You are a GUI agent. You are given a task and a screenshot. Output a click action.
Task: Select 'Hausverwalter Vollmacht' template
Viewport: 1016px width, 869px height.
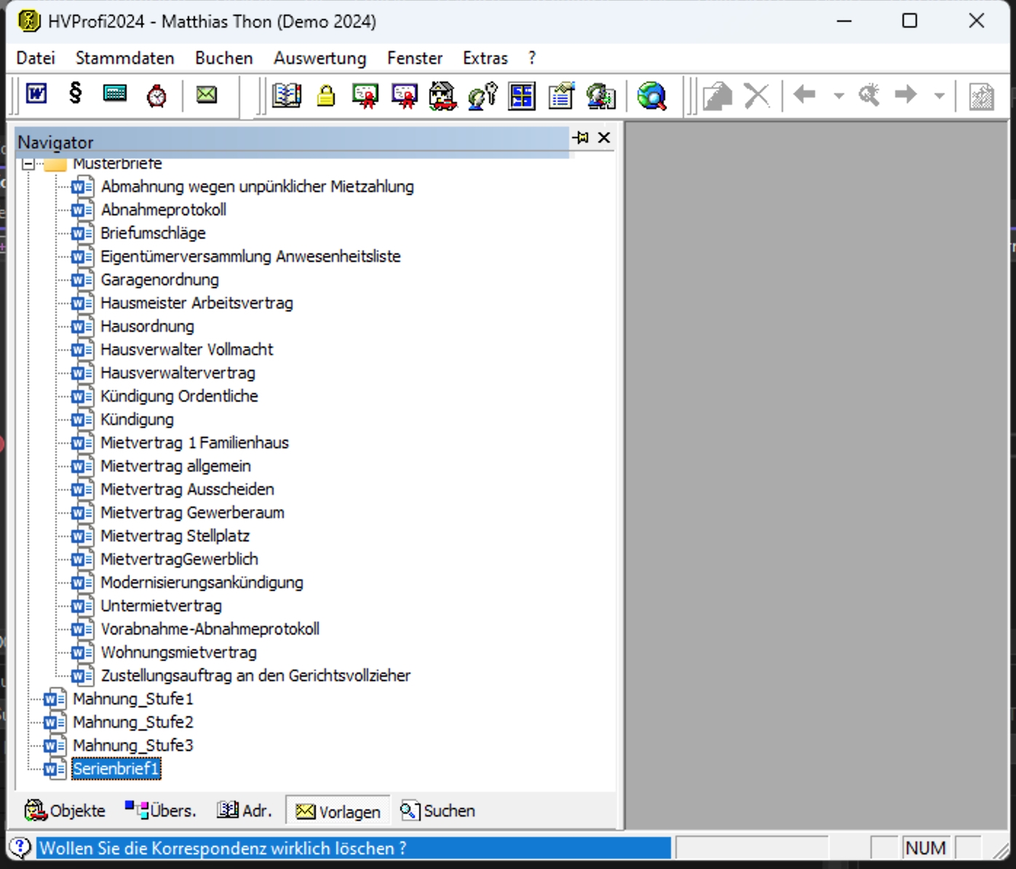187,350
